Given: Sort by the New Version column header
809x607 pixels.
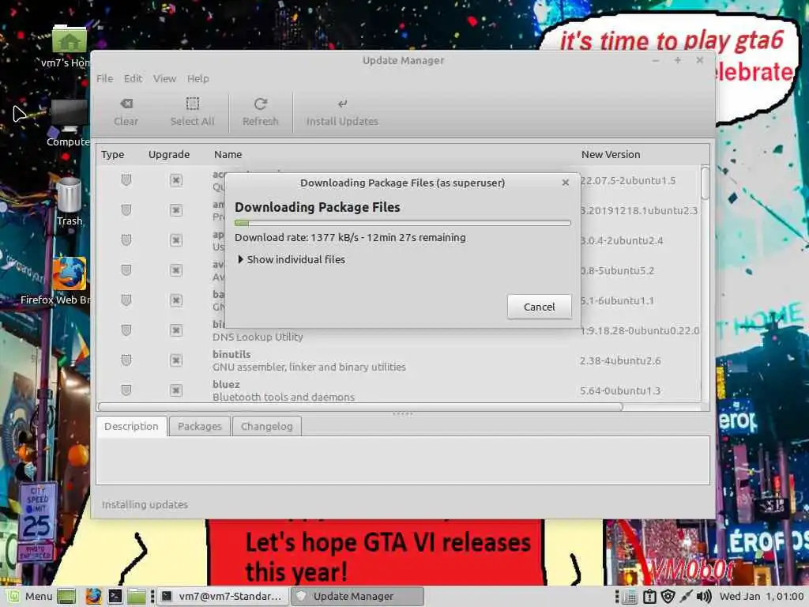Looking at the screenshot, I should click(611, 154).
